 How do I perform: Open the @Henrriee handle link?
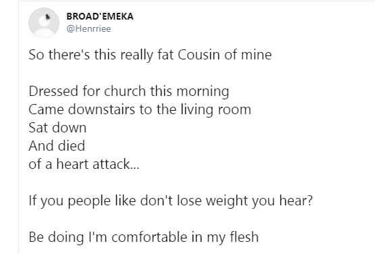pos(89,28)
